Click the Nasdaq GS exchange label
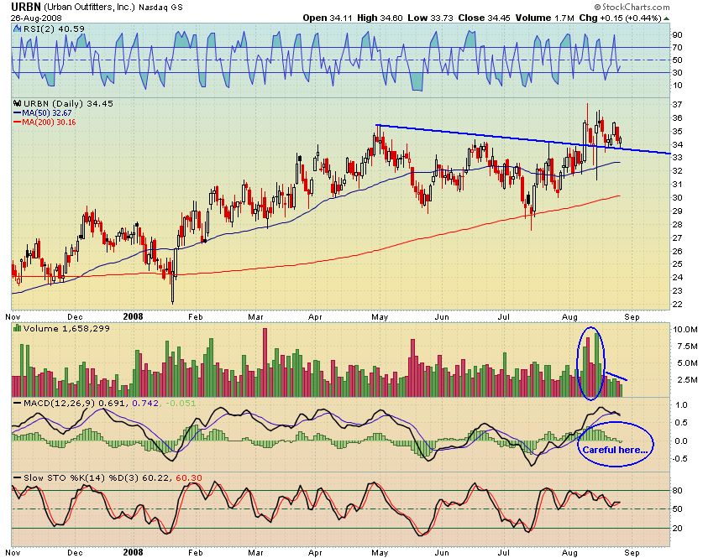Image resolution: width=703 pixels, height=558 pixels. 160,8
